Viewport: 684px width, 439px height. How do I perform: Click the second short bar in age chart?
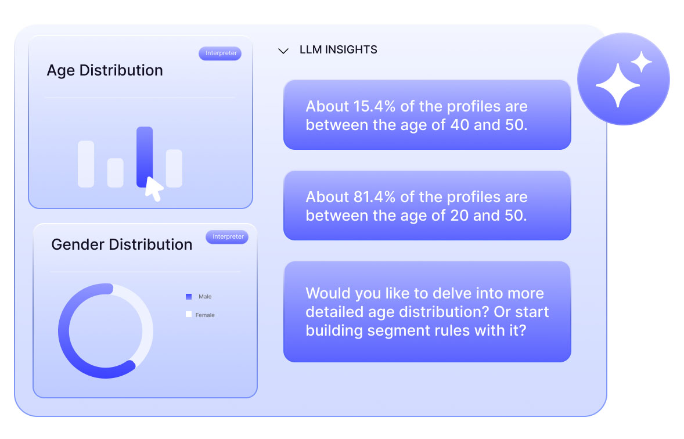[116, 172]
